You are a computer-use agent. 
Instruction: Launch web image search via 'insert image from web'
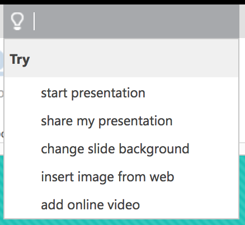107,177
